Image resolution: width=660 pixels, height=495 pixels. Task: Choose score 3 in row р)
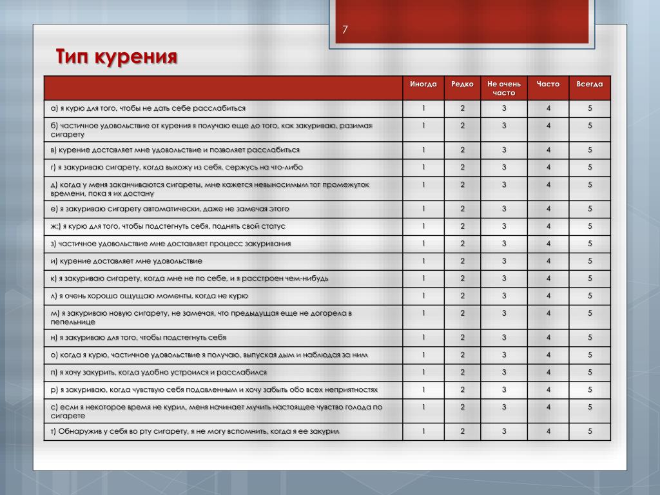504,389
